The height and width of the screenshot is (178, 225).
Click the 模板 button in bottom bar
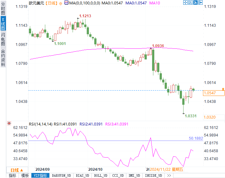25,175
